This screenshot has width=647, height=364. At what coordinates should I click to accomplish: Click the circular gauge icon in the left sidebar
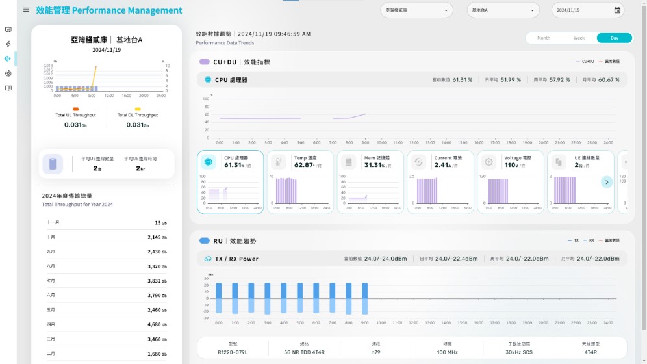(x=8, y=73)
